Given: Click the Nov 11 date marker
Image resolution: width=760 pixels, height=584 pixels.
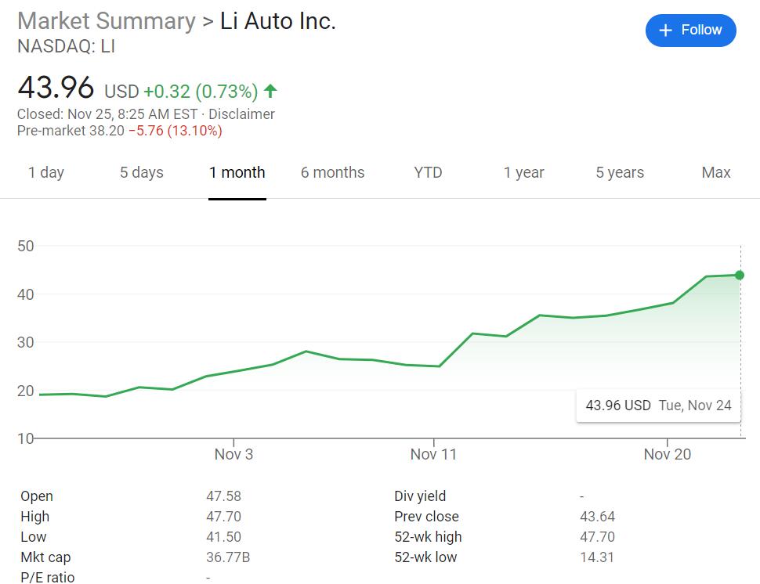Looking at the screenshot, I should (433, 454).
